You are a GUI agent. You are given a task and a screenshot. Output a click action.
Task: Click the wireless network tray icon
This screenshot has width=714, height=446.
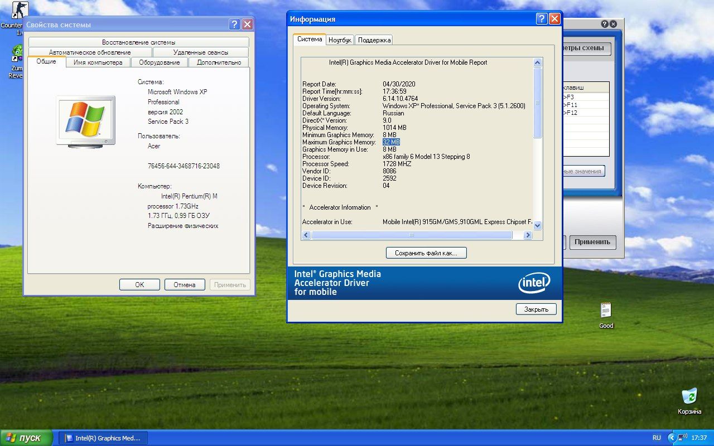click(x=683, y=438)
